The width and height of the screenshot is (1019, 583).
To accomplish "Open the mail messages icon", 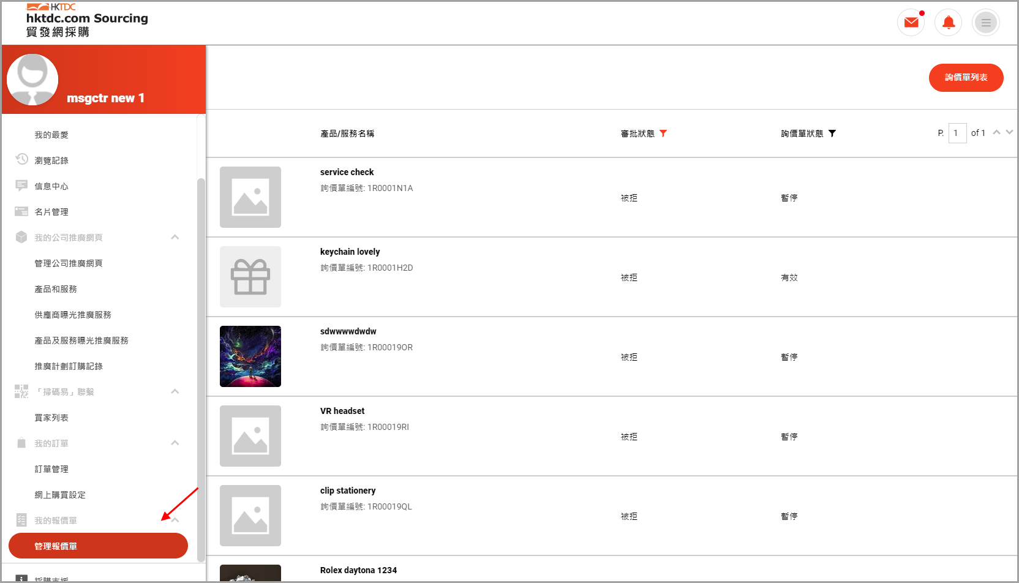I will coord(911,23).
